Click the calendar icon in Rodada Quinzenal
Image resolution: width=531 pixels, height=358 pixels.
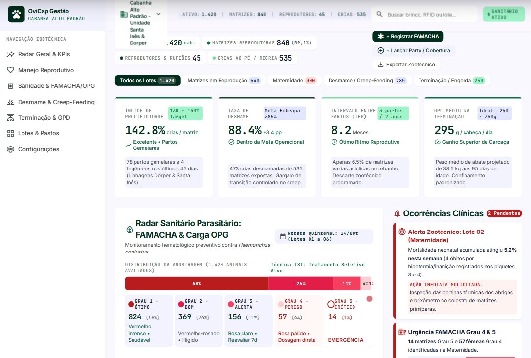click(283, 236)
